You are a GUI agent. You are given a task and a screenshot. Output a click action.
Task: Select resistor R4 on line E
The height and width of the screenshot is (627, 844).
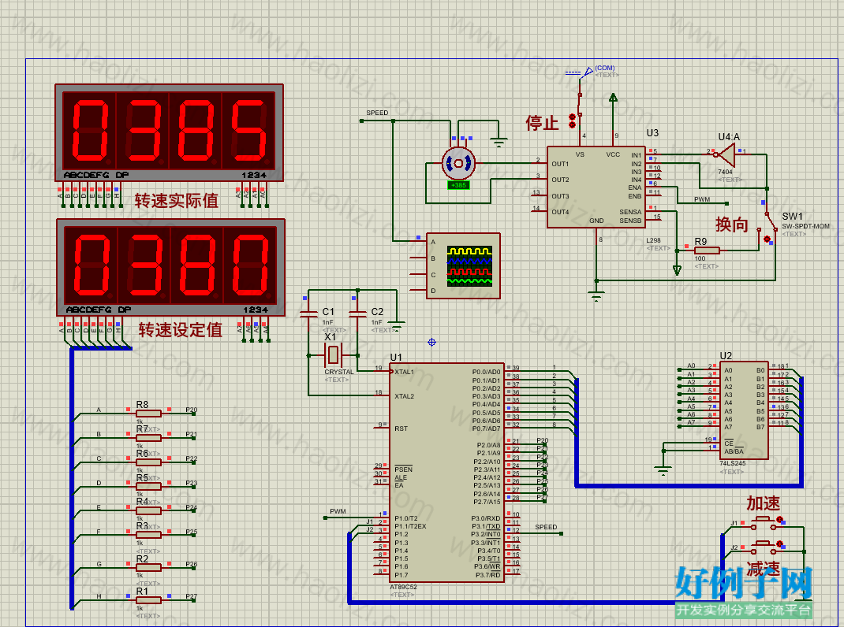click(148, 510)
